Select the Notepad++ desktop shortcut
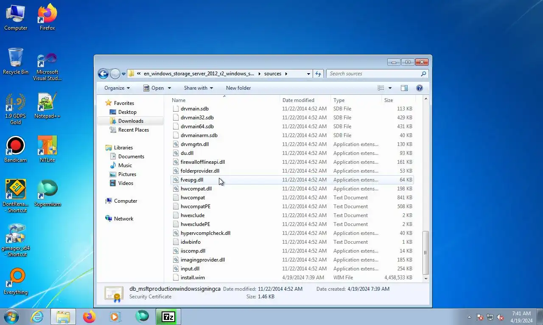The image size is (543, 325). coord(48,106)
